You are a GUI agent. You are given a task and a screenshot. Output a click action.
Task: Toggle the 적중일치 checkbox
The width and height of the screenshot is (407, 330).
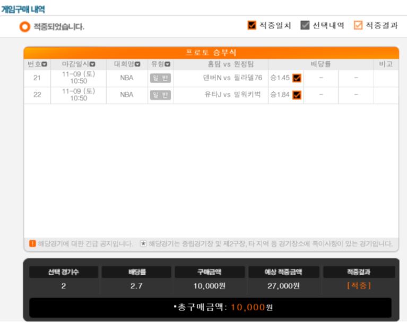pyautogui.click(x=252, y=25)
